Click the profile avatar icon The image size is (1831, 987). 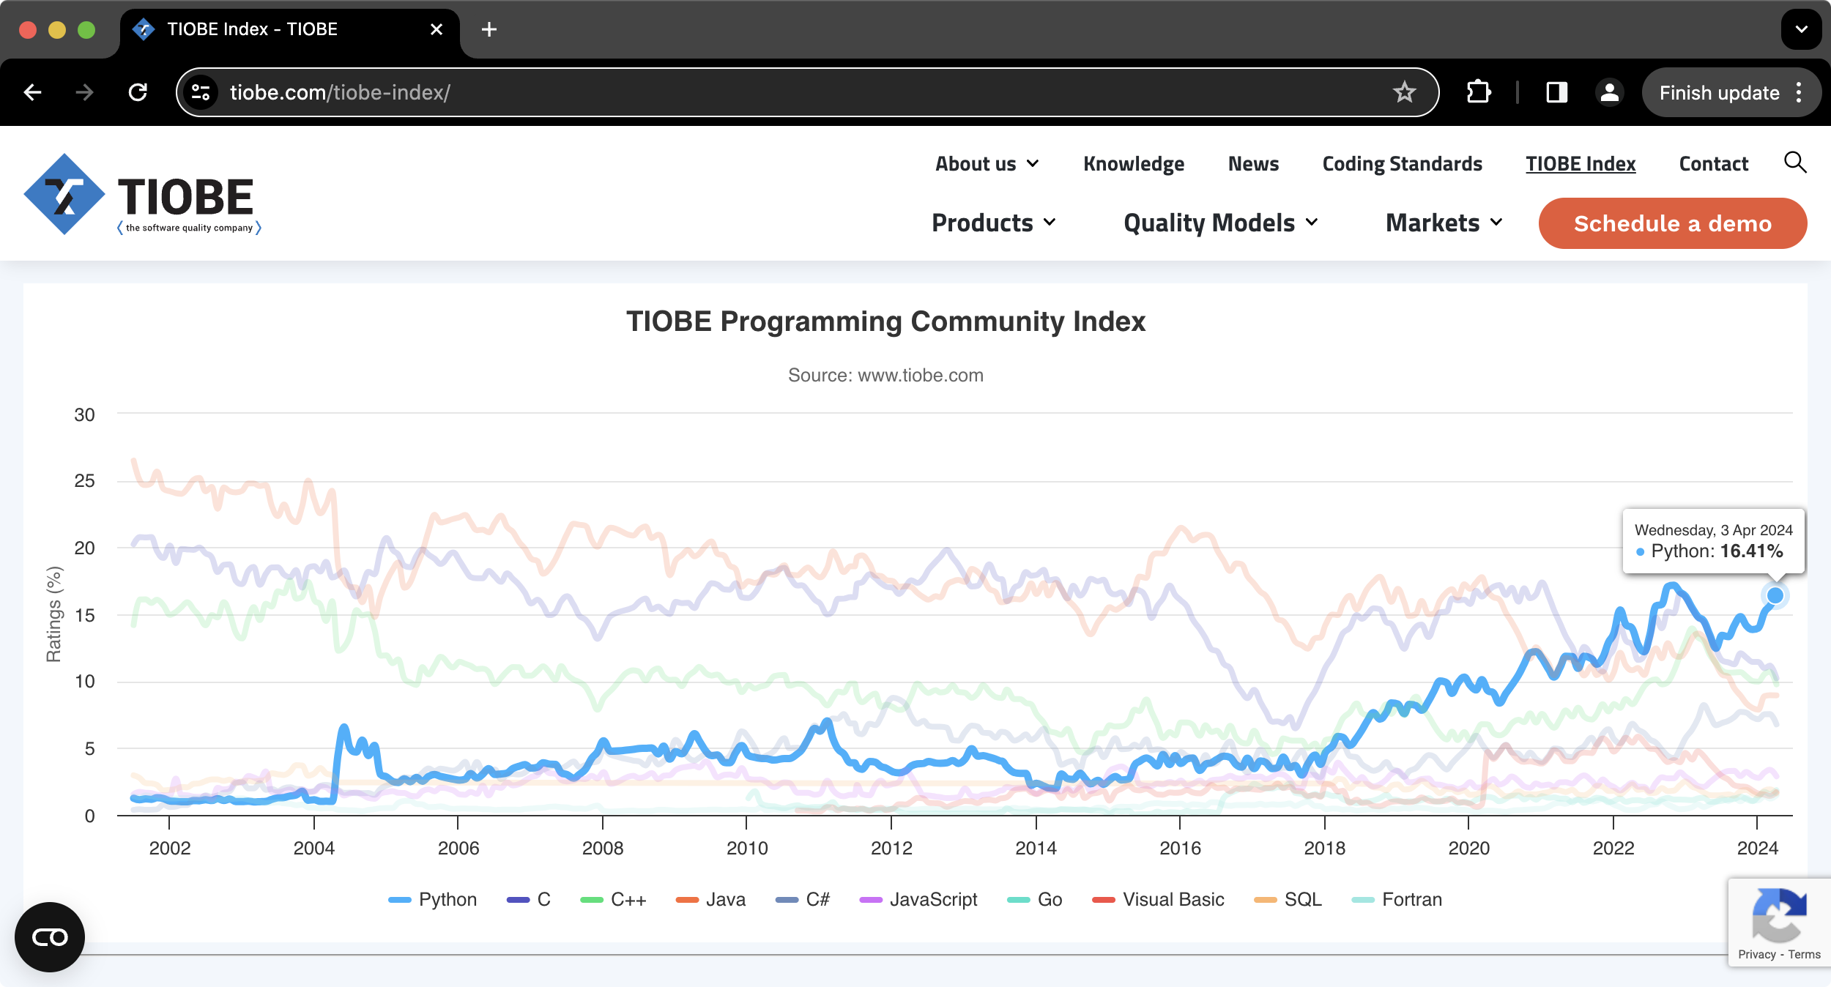[x=1609, y=92]
